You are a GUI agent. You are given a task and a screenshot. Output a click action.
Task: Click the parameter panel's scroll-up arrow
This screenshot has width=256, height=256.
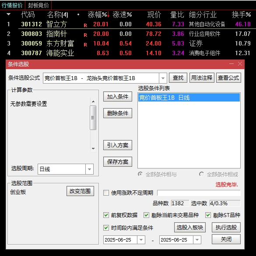pos(93,102)
